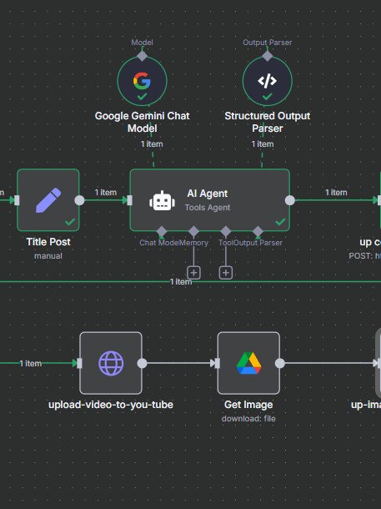Open the Structured Output Parser node
The width and height of the screenshot is (381, 509).
(x=267, y=81)
